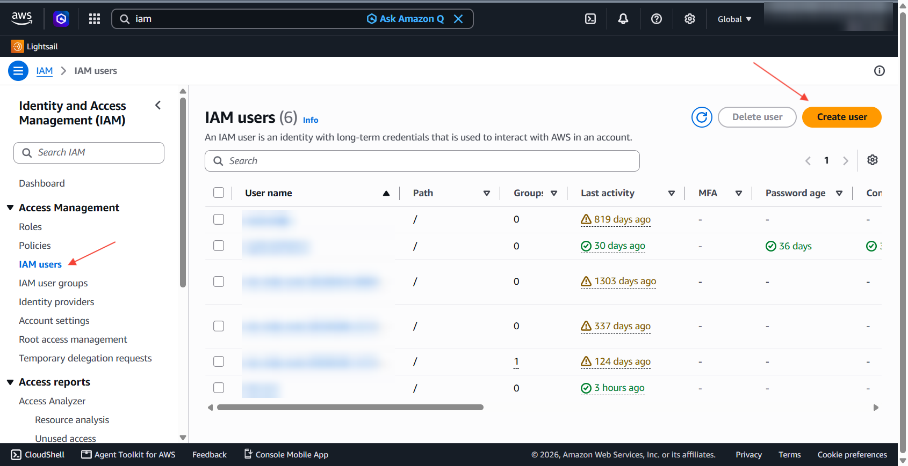
Task: Open Access Analyzer in sidebar
Action: pyautogui.click(x=52, y=401)
